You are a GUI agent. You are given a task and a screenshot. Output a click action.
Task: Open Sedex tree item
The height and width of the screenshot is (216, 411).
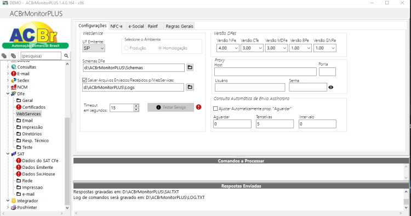(x=20, y=80)
